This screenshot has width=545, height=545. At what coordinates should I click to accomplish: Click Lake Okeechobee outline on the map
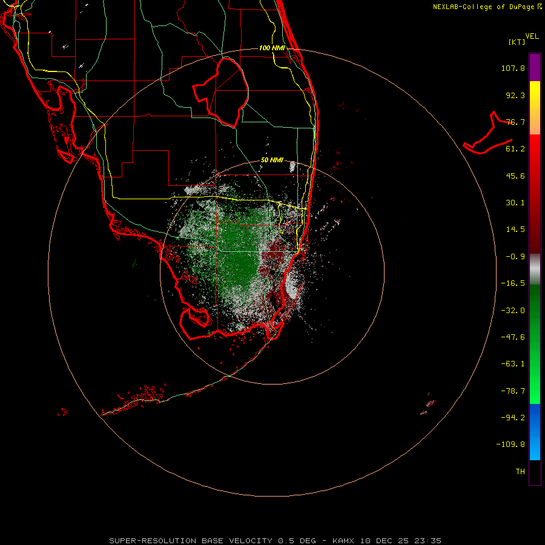pyautogui.click(x=220, y=92)
